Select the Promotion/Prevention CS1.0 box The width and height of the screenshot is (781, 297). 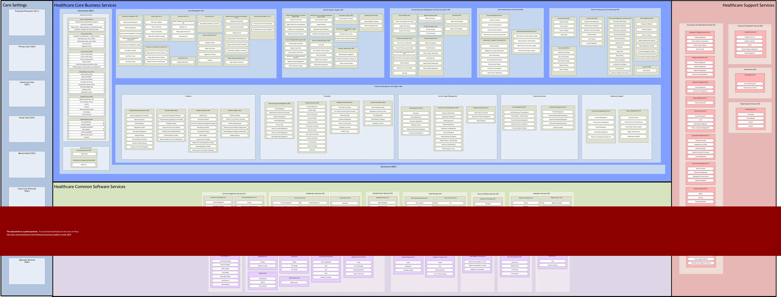[27, 22]
